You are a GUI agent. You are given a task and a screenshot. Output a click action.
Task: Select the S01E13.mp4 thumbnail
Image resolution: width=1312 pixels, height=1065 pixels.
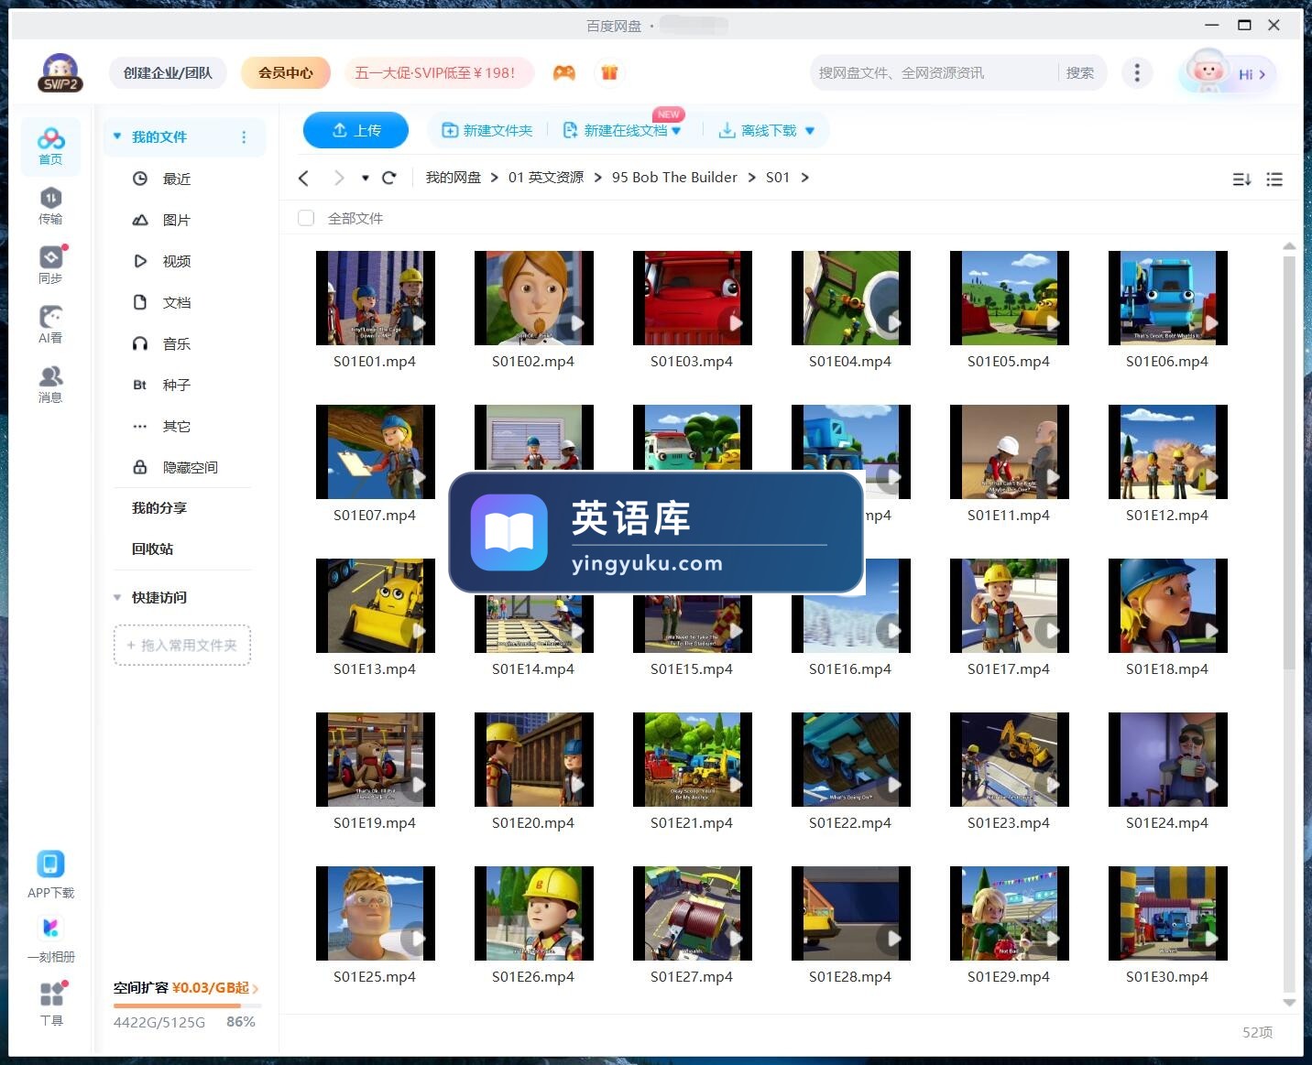click(376, 605)
